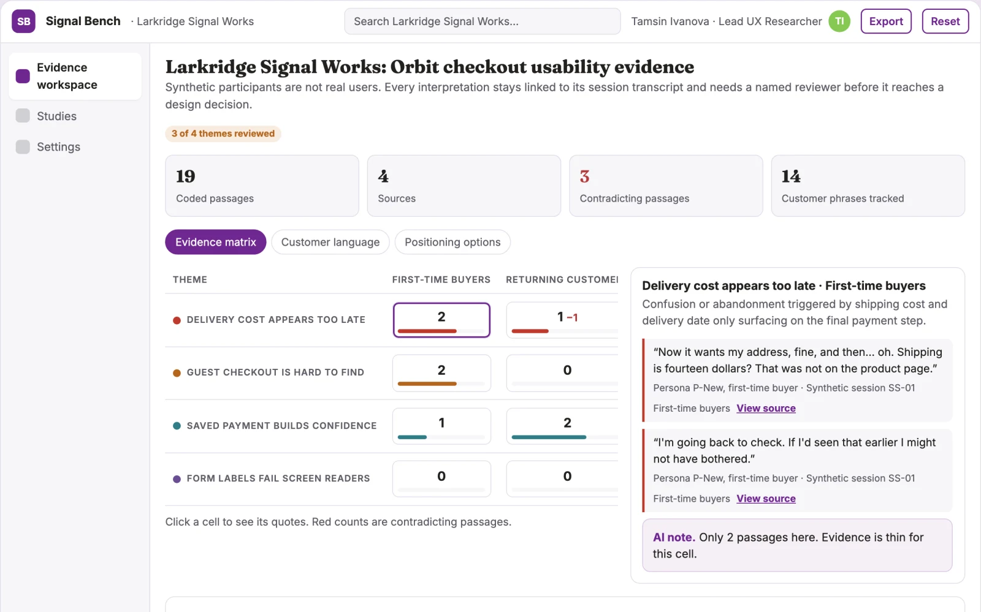Select the Coded passages stat card

click(262, 186)
